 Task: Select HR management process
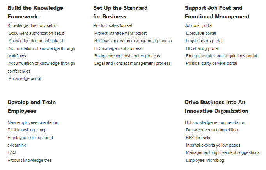point(118,48)
